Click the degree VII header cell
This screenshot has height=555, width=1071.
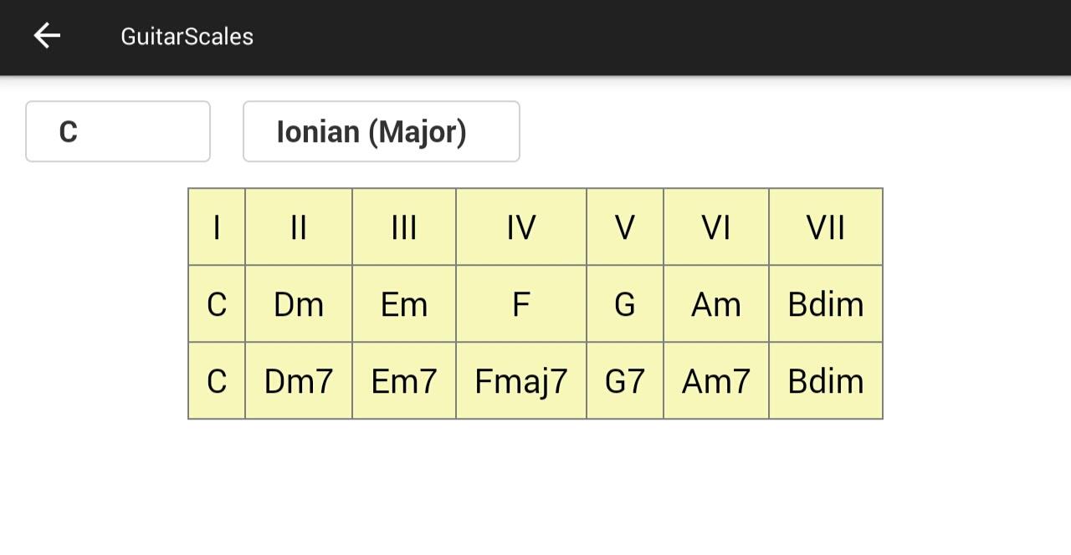(826, 227)
